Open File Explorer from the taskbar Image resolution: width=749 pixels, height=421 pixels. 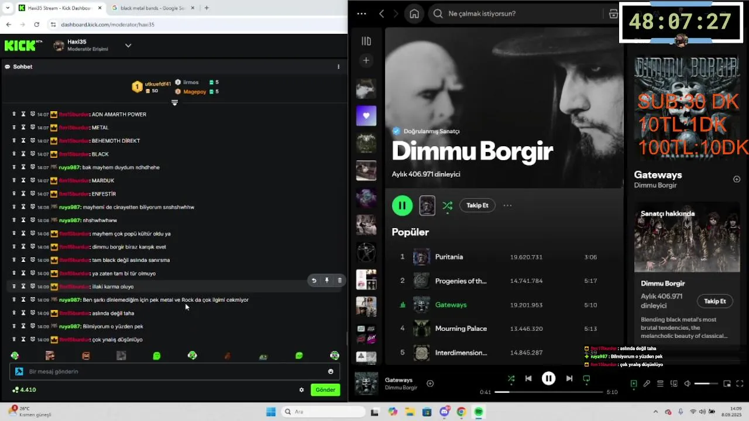click(410, 412)
